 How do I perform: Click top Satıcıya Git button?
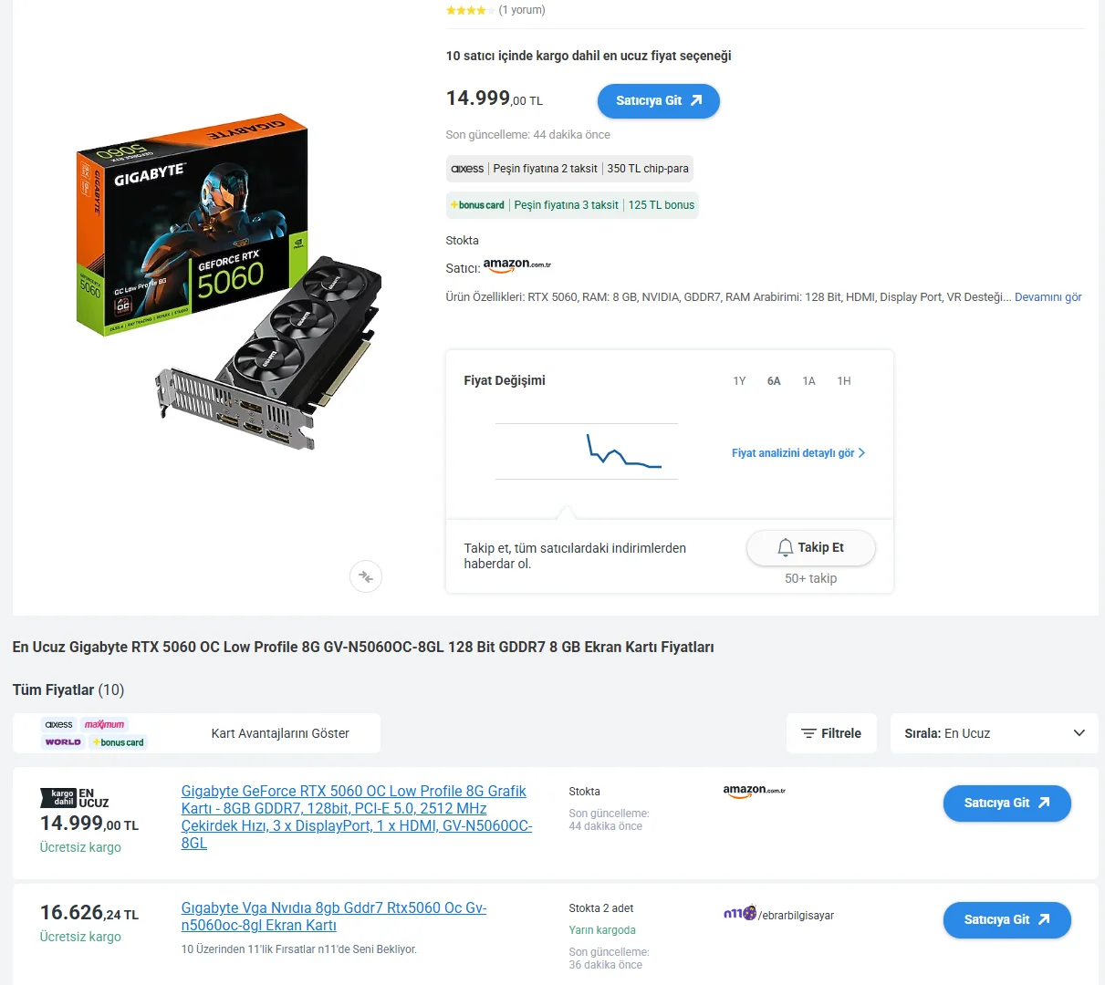pyautogui.click(x=658, y=101)
